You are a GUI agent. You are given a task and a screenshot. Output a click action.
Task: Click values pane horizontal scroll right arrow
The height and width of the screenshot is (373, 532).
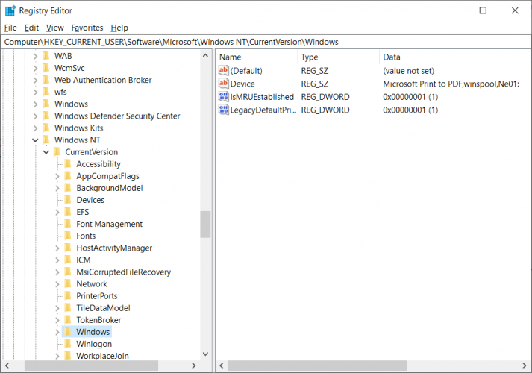click(x=525, y=366)
